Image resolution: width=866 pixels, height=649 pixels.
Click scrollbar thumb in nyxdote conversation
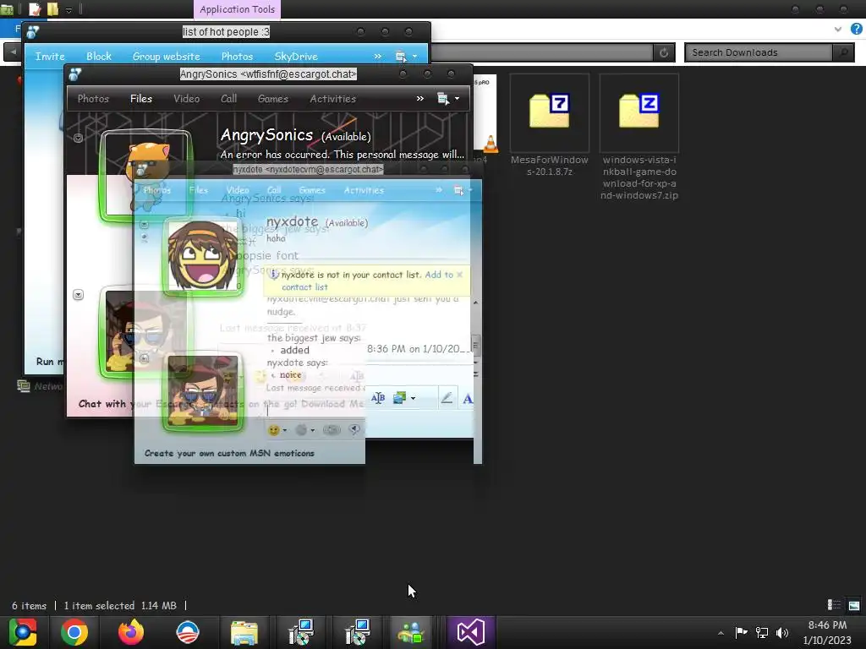tap(475, 346)
